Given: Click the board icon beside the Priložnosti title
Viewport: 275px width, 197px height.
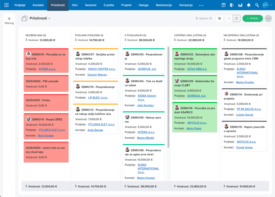Looking at the screenshot, I should click(x=24, y=18).
